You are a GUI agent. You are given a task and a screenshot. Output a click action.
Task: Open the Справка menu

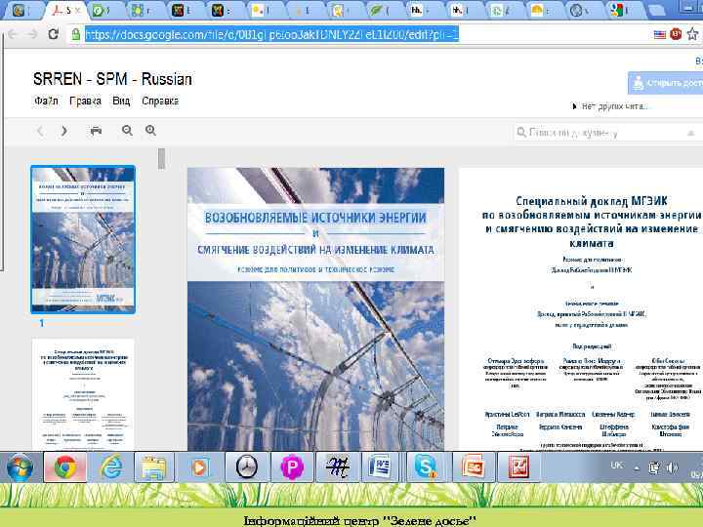pos(160,101)
